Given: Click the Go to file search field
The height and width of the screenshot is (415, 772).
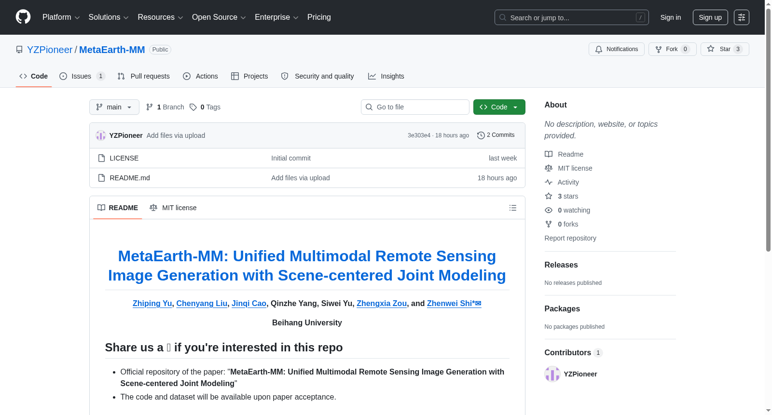Looking at the screenshot, I should click(x=415, y=107).
